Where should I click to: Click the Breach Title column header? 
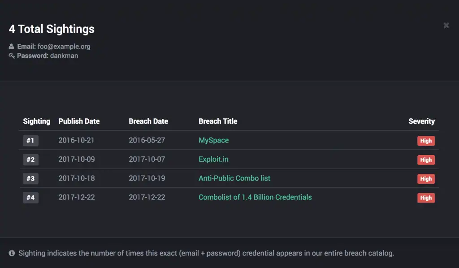218,121
